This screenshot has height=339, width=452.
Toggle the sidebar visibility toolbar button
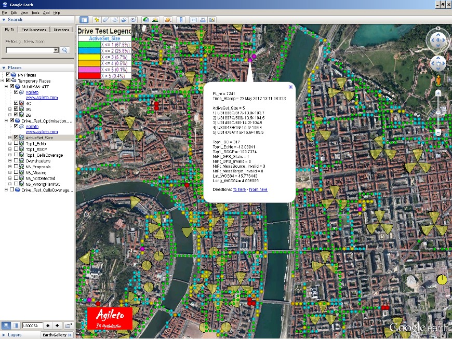(x=84, y=20)
